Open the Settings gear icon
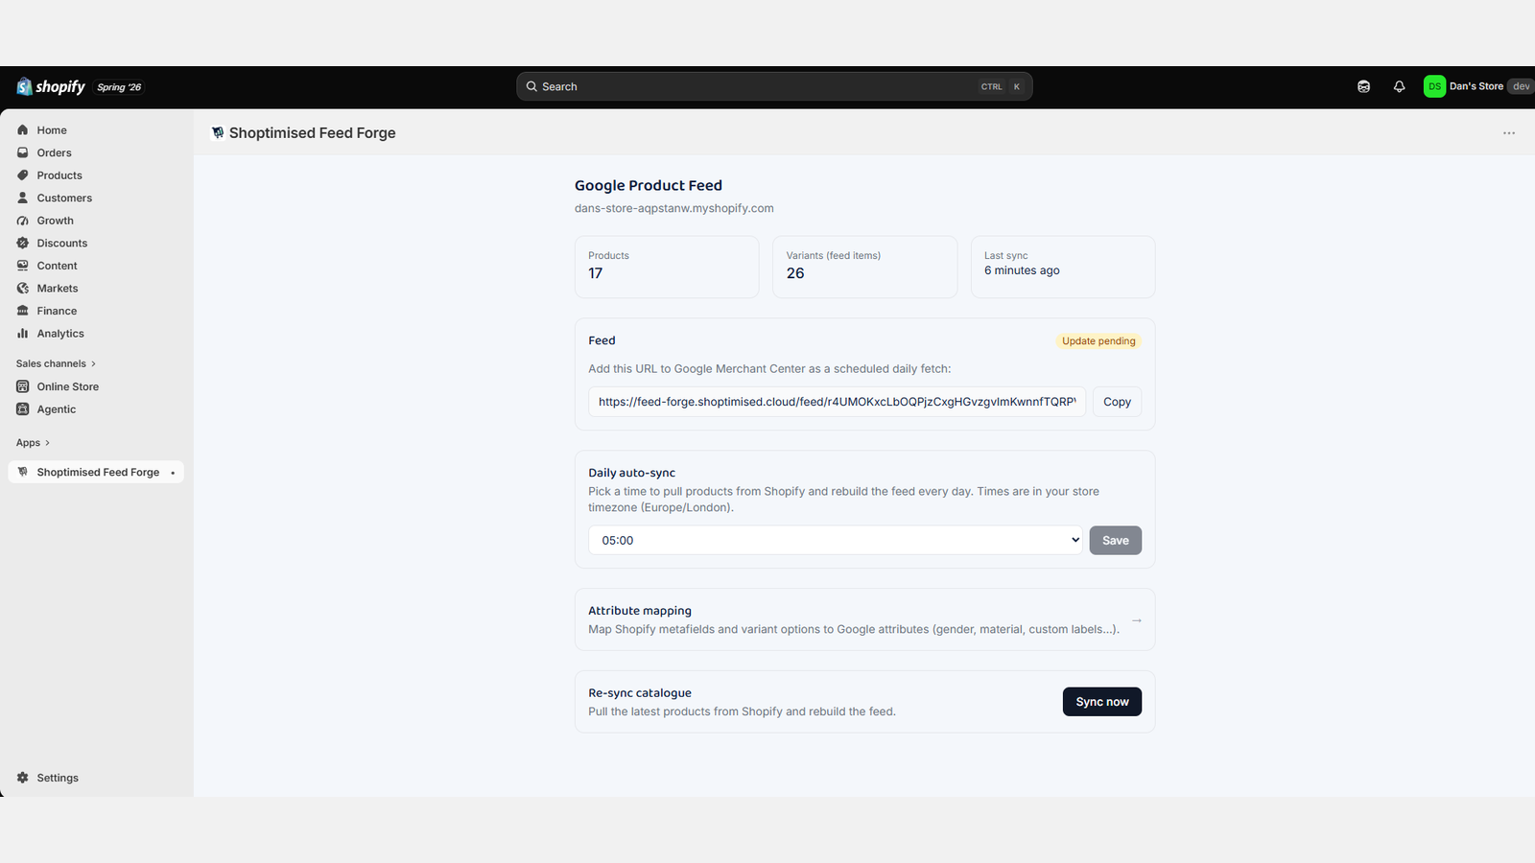The width and height of the screenshot is (1535, 863). pos(23,778)
